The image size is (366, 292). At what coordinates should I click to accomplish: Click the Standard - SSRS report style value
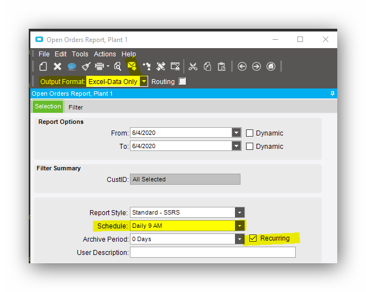(x=156, y=212)
